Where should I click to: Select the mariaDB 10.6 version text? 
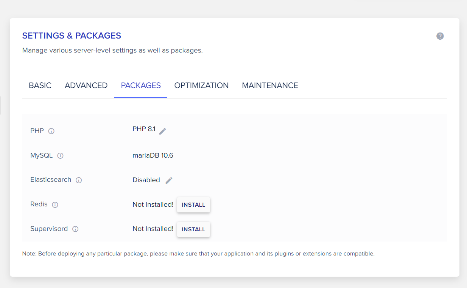click(153, 155)
